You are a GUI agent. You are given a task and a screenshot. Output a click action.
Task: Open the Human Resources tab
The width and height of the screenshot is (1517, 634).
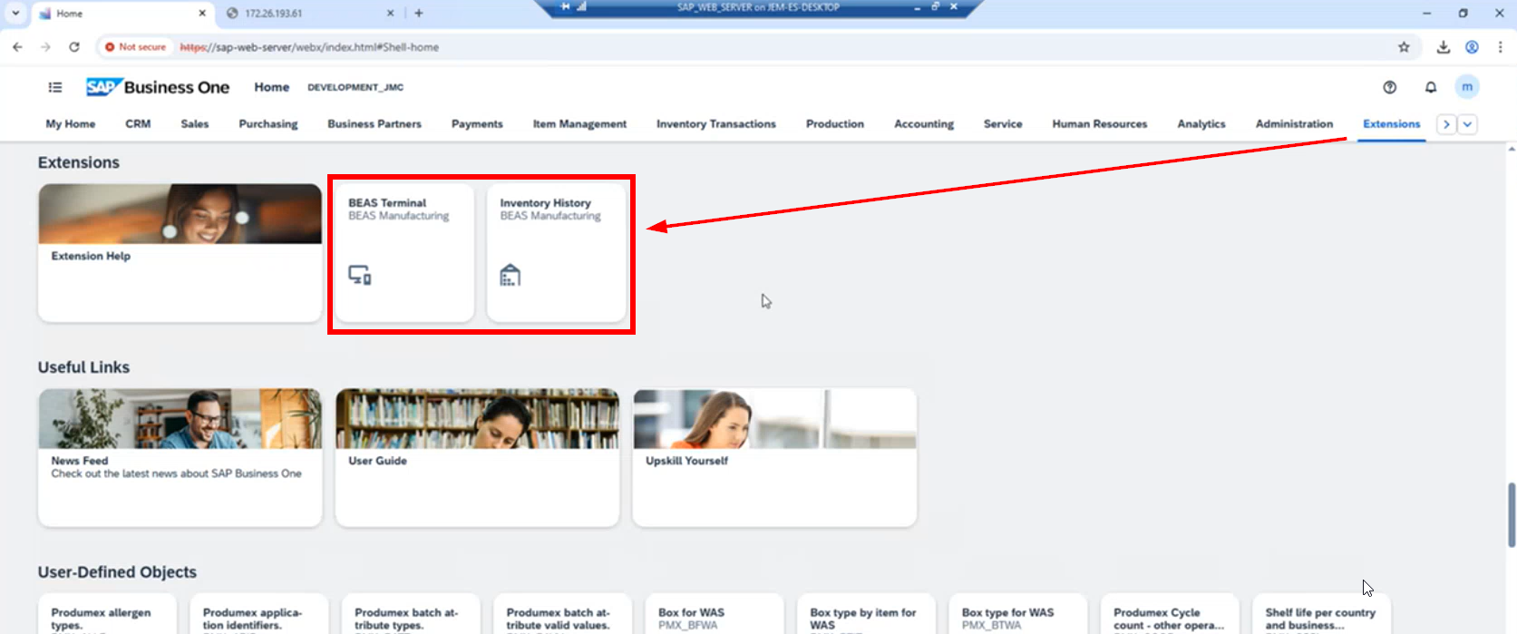(1100, 124)
